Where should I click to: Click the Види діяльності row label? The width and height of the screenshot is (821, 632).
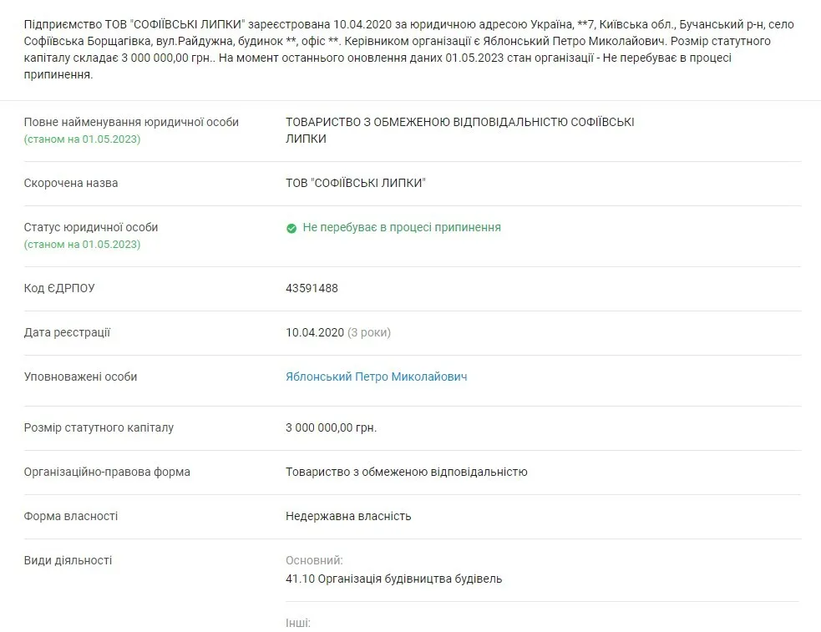(x=68, y=561)
